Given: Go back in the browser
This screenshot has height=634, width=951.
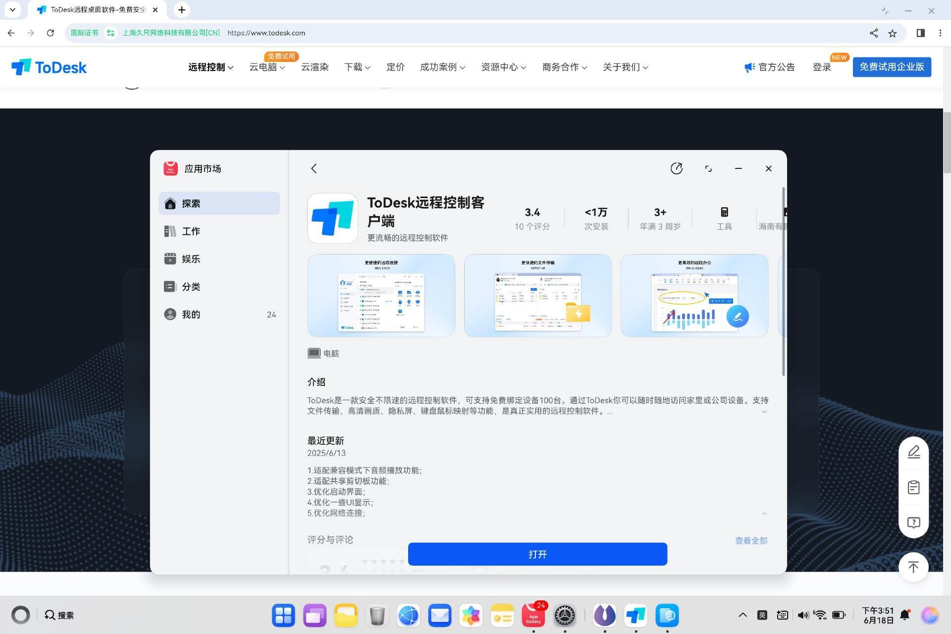Looking at the screenshot, I should 11,33.
